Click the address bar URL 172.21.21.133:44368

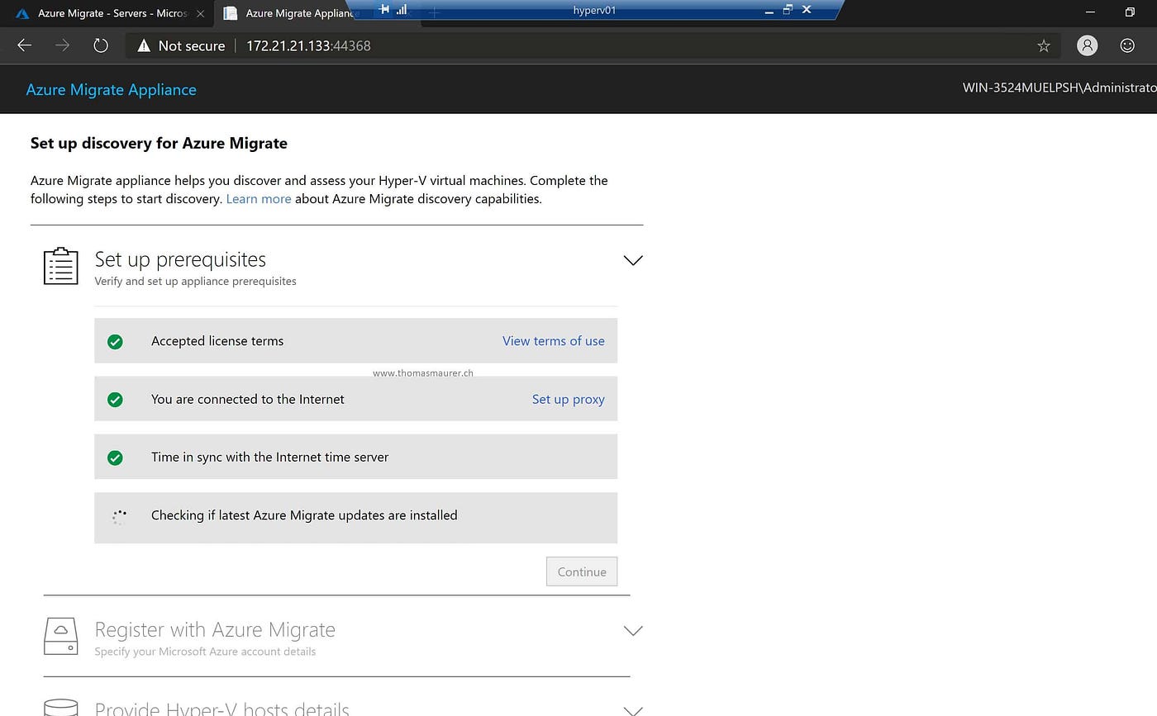[x=308, y=45]
